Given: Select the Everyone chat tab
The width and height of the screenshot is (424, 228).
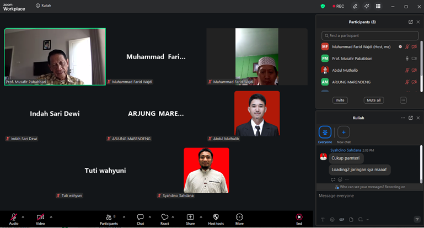Looking at the screenshot, I should (x=325, y=135).
